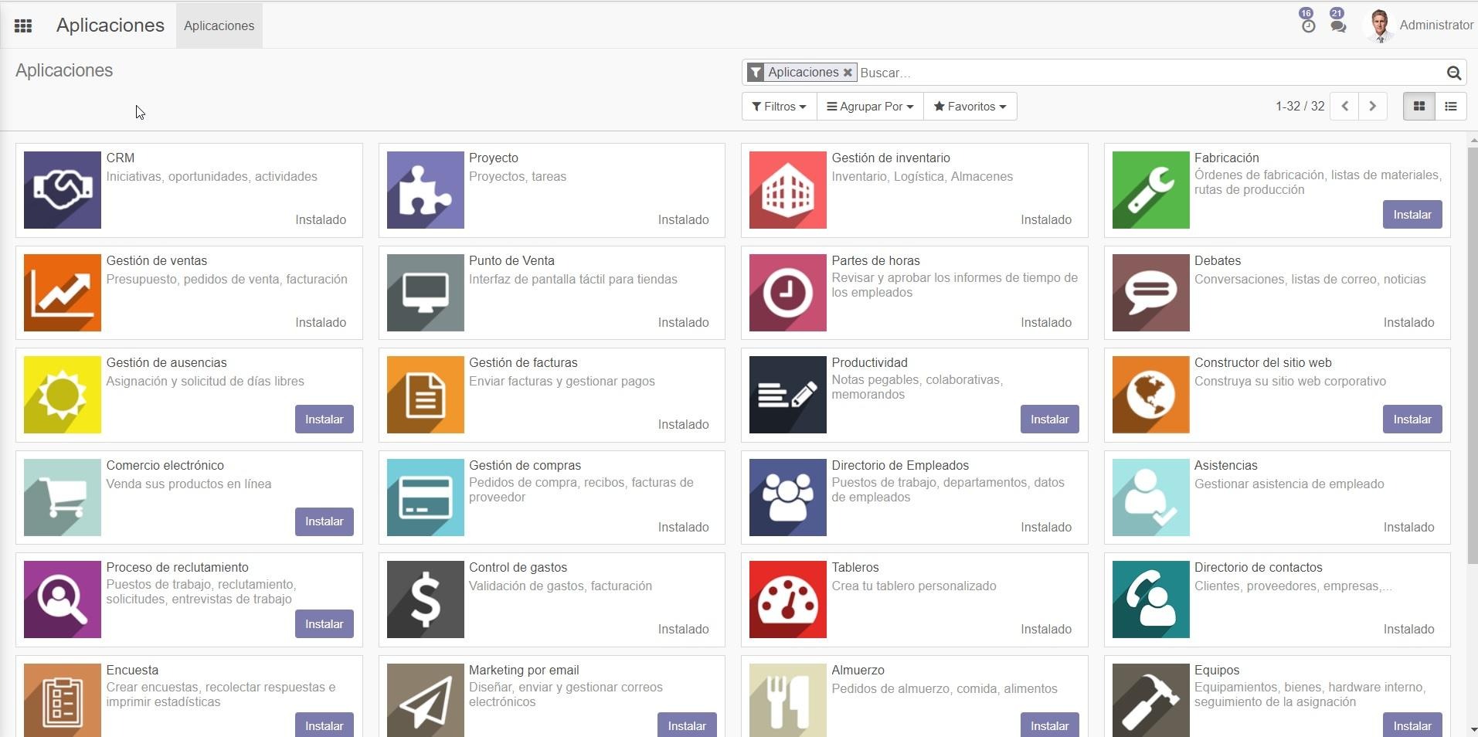Viewport: 1478px width, 737px height.
Task: Click the Tableros gauge app icon
Action: [787, 599]
